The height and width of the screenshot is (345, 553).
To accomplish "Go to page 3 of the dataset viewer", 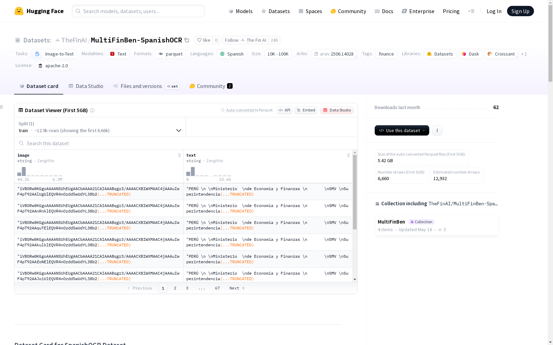I will pyautogui.click(x=187, y=288).
